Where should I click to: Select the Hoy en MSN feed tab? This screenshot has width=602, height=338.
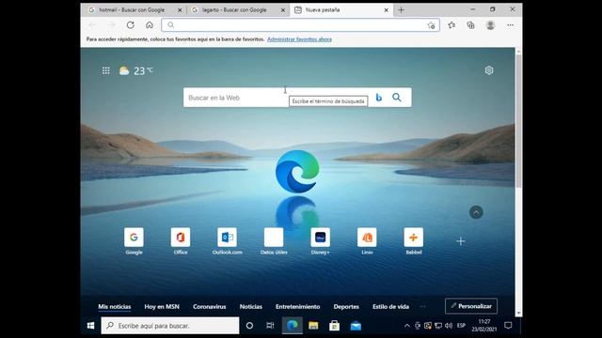pos(162,307)
